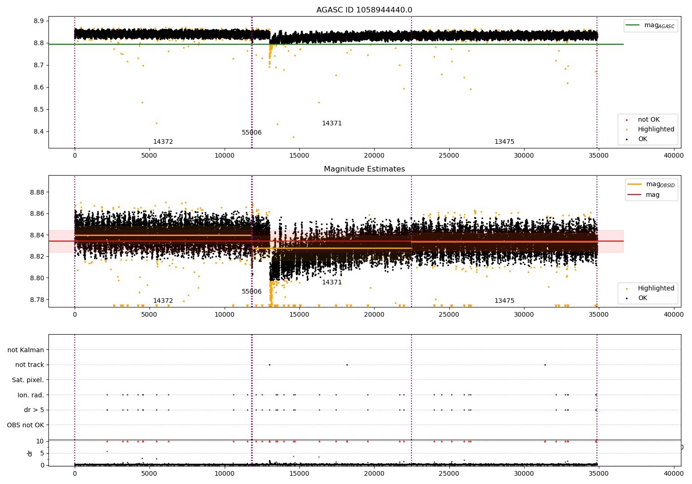Click the title 'AGASC ID 1058944440.0'

point(364,10)
